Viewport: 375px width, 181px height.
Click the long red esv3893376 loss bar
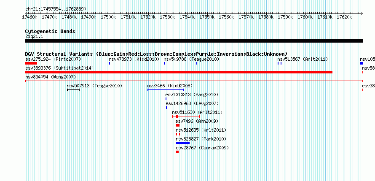(x=179, y=72)
